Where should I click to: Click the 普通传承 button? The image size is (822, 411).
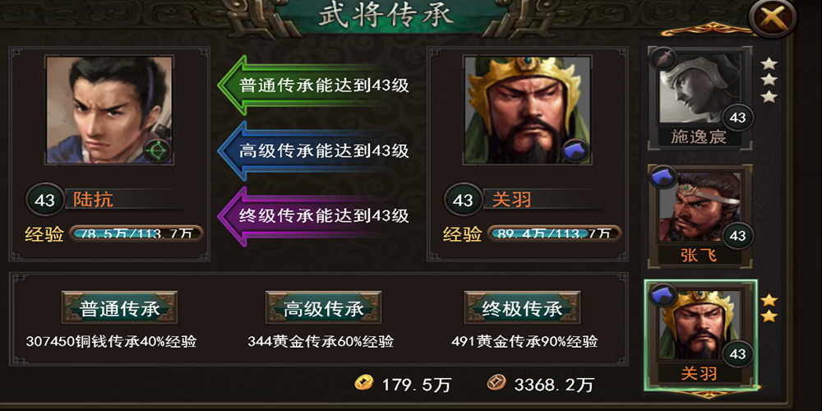point(119,308)
